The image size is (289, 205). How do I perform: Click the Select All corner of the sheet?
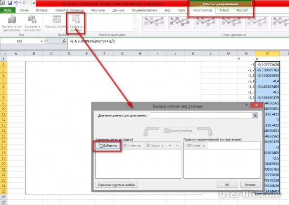point(3,53)
